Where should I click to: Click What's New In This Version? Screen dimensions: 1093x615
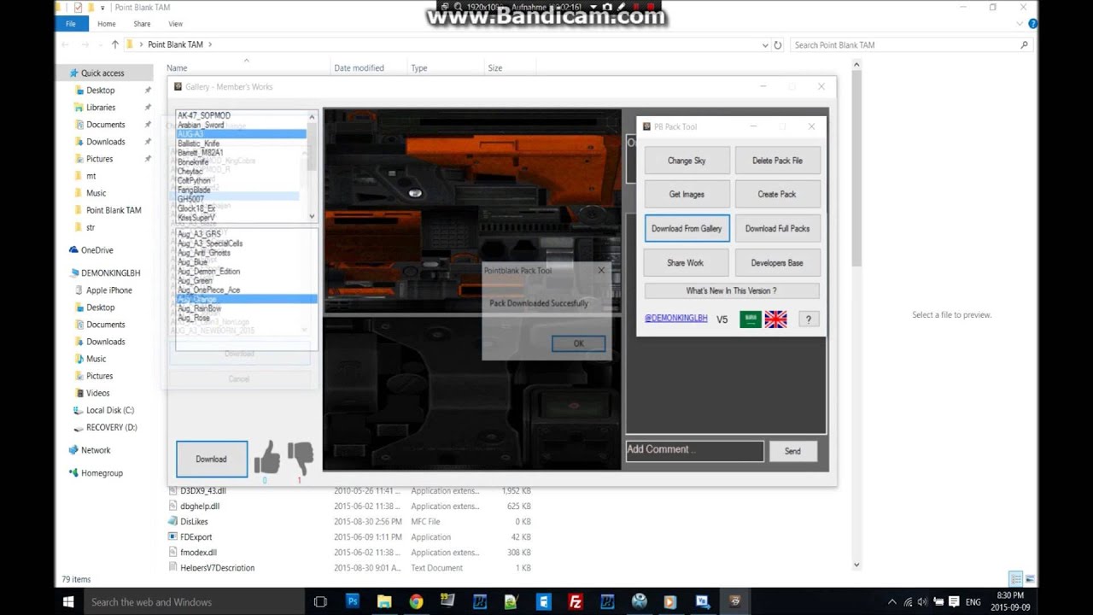[732, 290]
